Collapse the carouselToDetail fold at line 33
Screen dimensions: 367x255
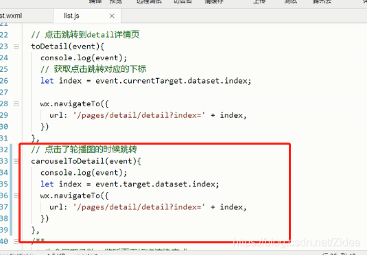[16, 161]
